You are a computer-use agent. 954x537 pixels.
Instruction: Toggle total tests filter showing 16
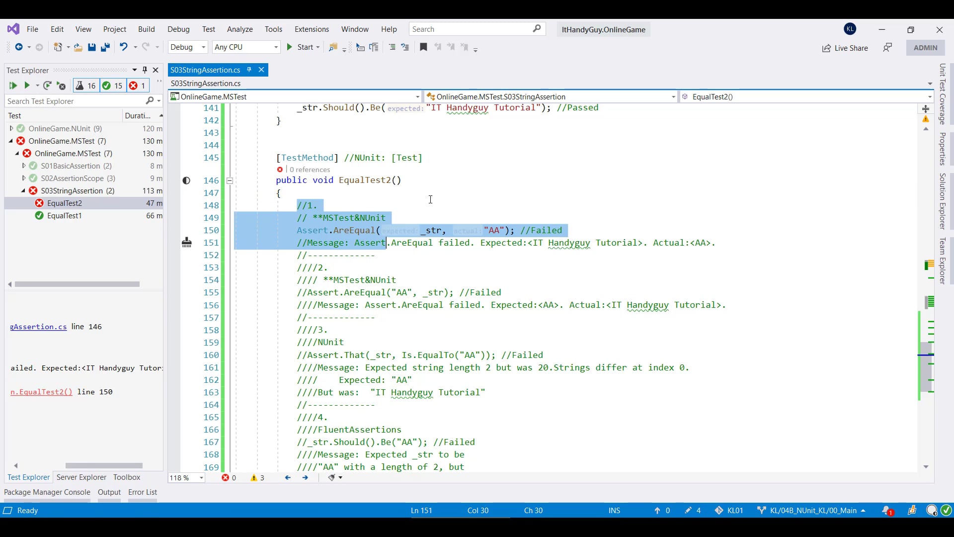pyautogui.click(x=85, y=86)
